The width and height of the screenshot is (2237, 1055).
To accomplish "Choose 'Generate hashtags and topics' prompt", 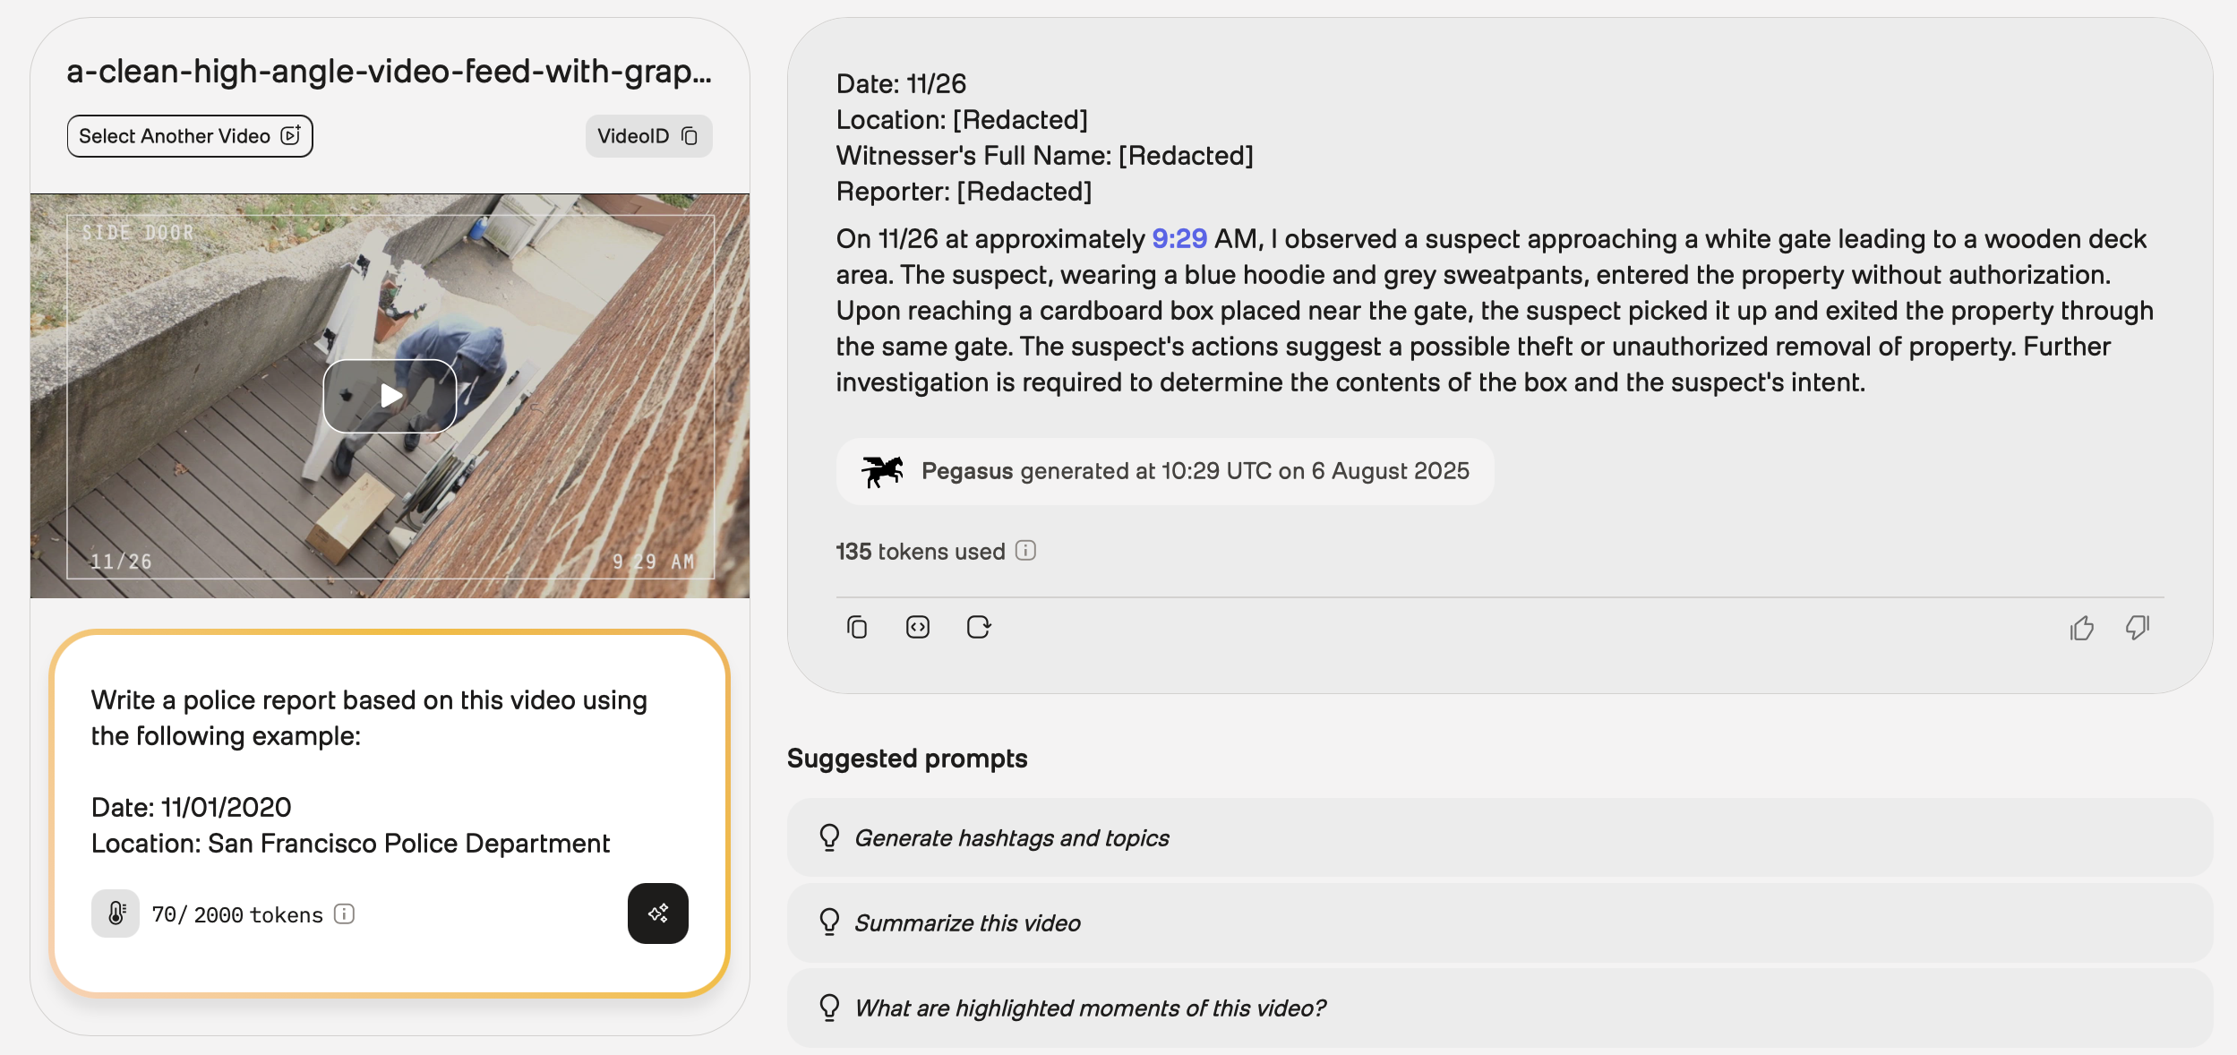I will pyautogui.click(x=1012, y=838).
